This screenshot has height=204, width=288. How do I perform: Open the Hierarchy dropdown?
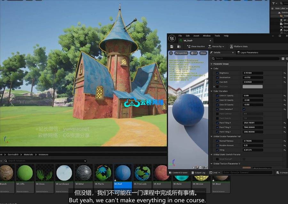pyautogui.click(x=217, y=46)
